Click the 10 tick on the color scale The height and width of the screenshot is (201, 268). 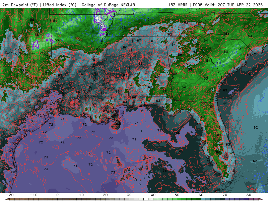tap(81, 195)
